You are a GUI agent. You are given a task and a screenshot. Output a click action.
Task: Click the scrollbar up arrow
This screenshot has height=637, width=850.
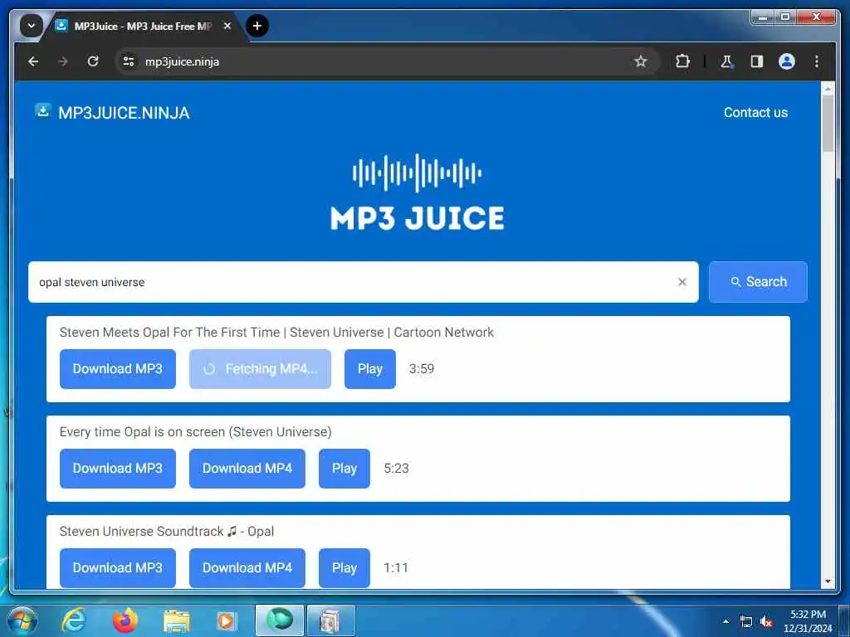click(828, 88)
